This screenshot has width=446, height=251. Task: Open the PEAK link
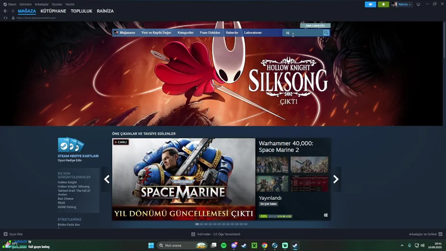tap(61, 203)
